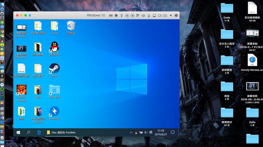
Task: Click the keyboard icon in Parallels toolbar
Action: tap(111, 16)
